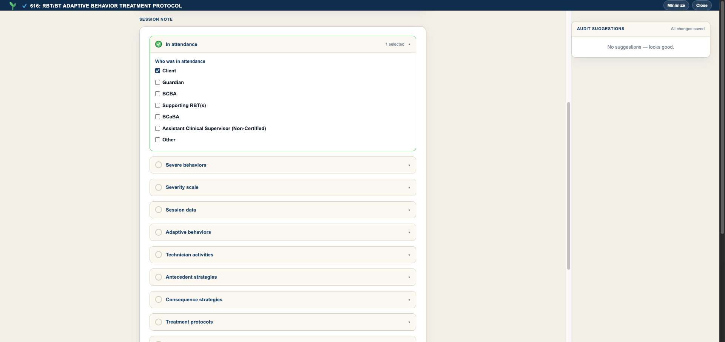Click the green completed check on In attendance
Screen dimensions: 725x342
[159, 44]
